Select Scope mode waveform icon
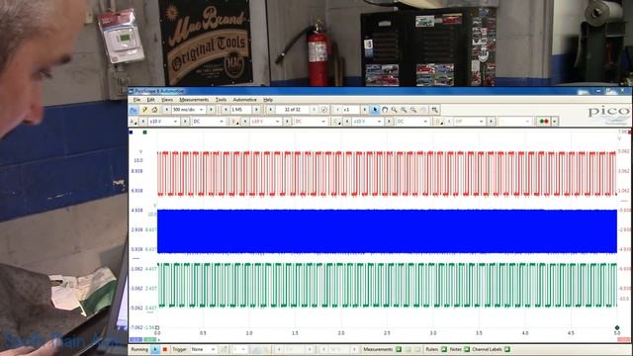The image size is (633, 356). [134, 110]
